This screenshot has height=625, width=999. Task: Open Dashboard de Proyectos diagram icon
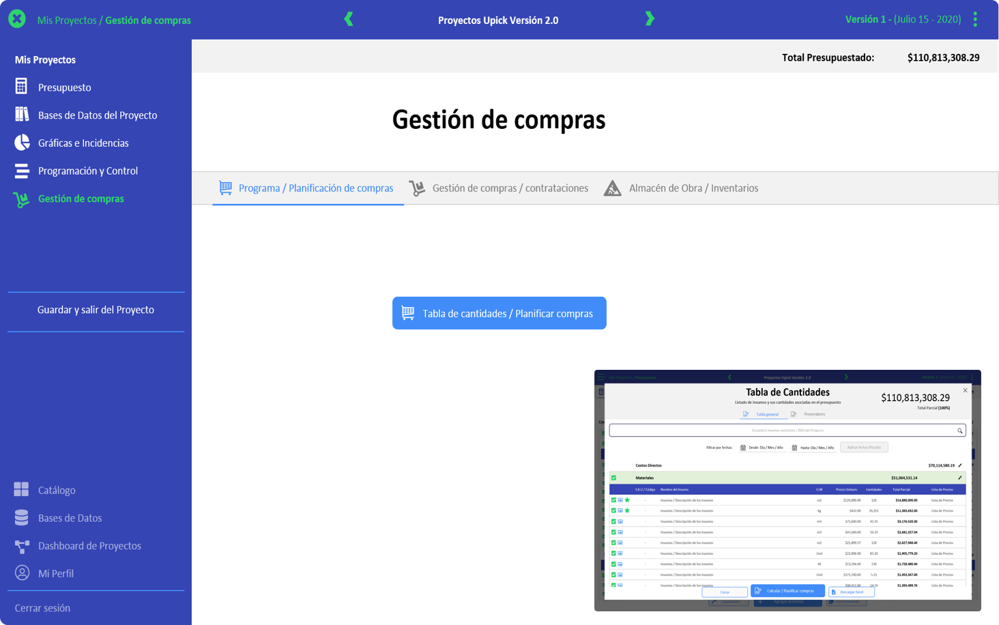22,546
